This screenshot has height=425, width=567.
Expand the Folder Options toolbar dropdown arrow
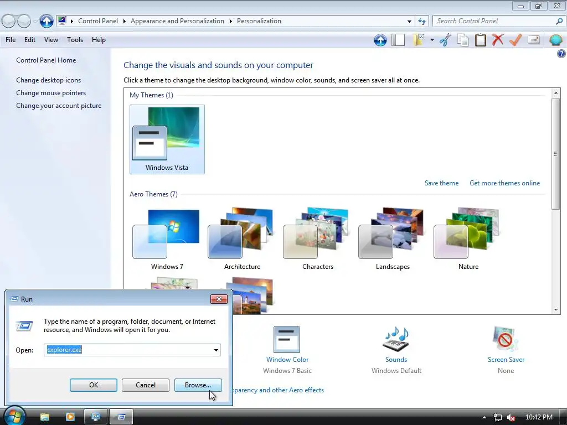432,40
